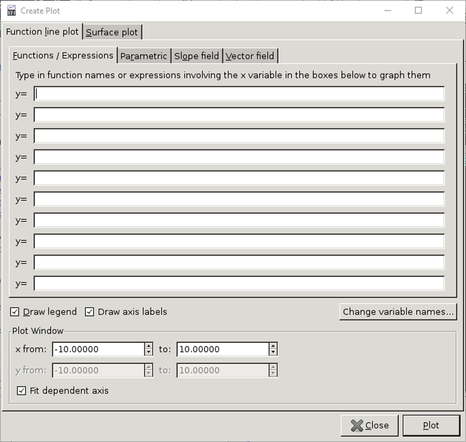Image resolution: width=466 pixels, height=442 pixels.
Task: Open the Parametric tab
Action: pyautogui.click(x=144, y=55)
